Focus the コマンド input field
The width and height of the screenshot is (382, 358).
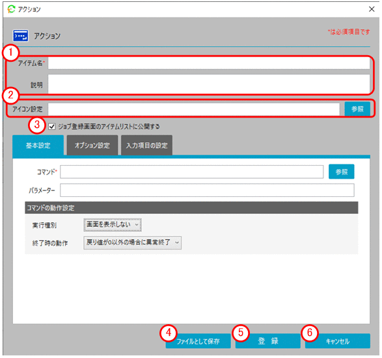192,172
